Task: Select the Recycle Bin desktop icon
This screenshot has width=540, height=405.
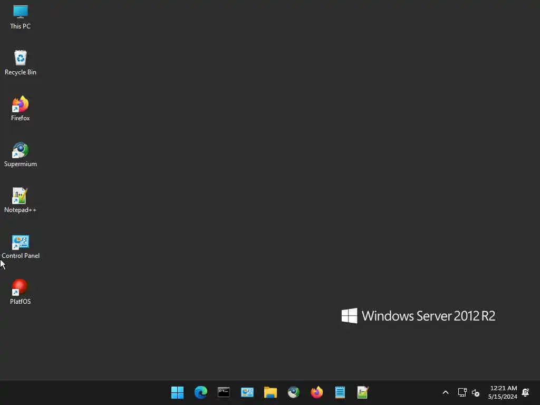Action: pyautogui.click(x=21, y=63)
